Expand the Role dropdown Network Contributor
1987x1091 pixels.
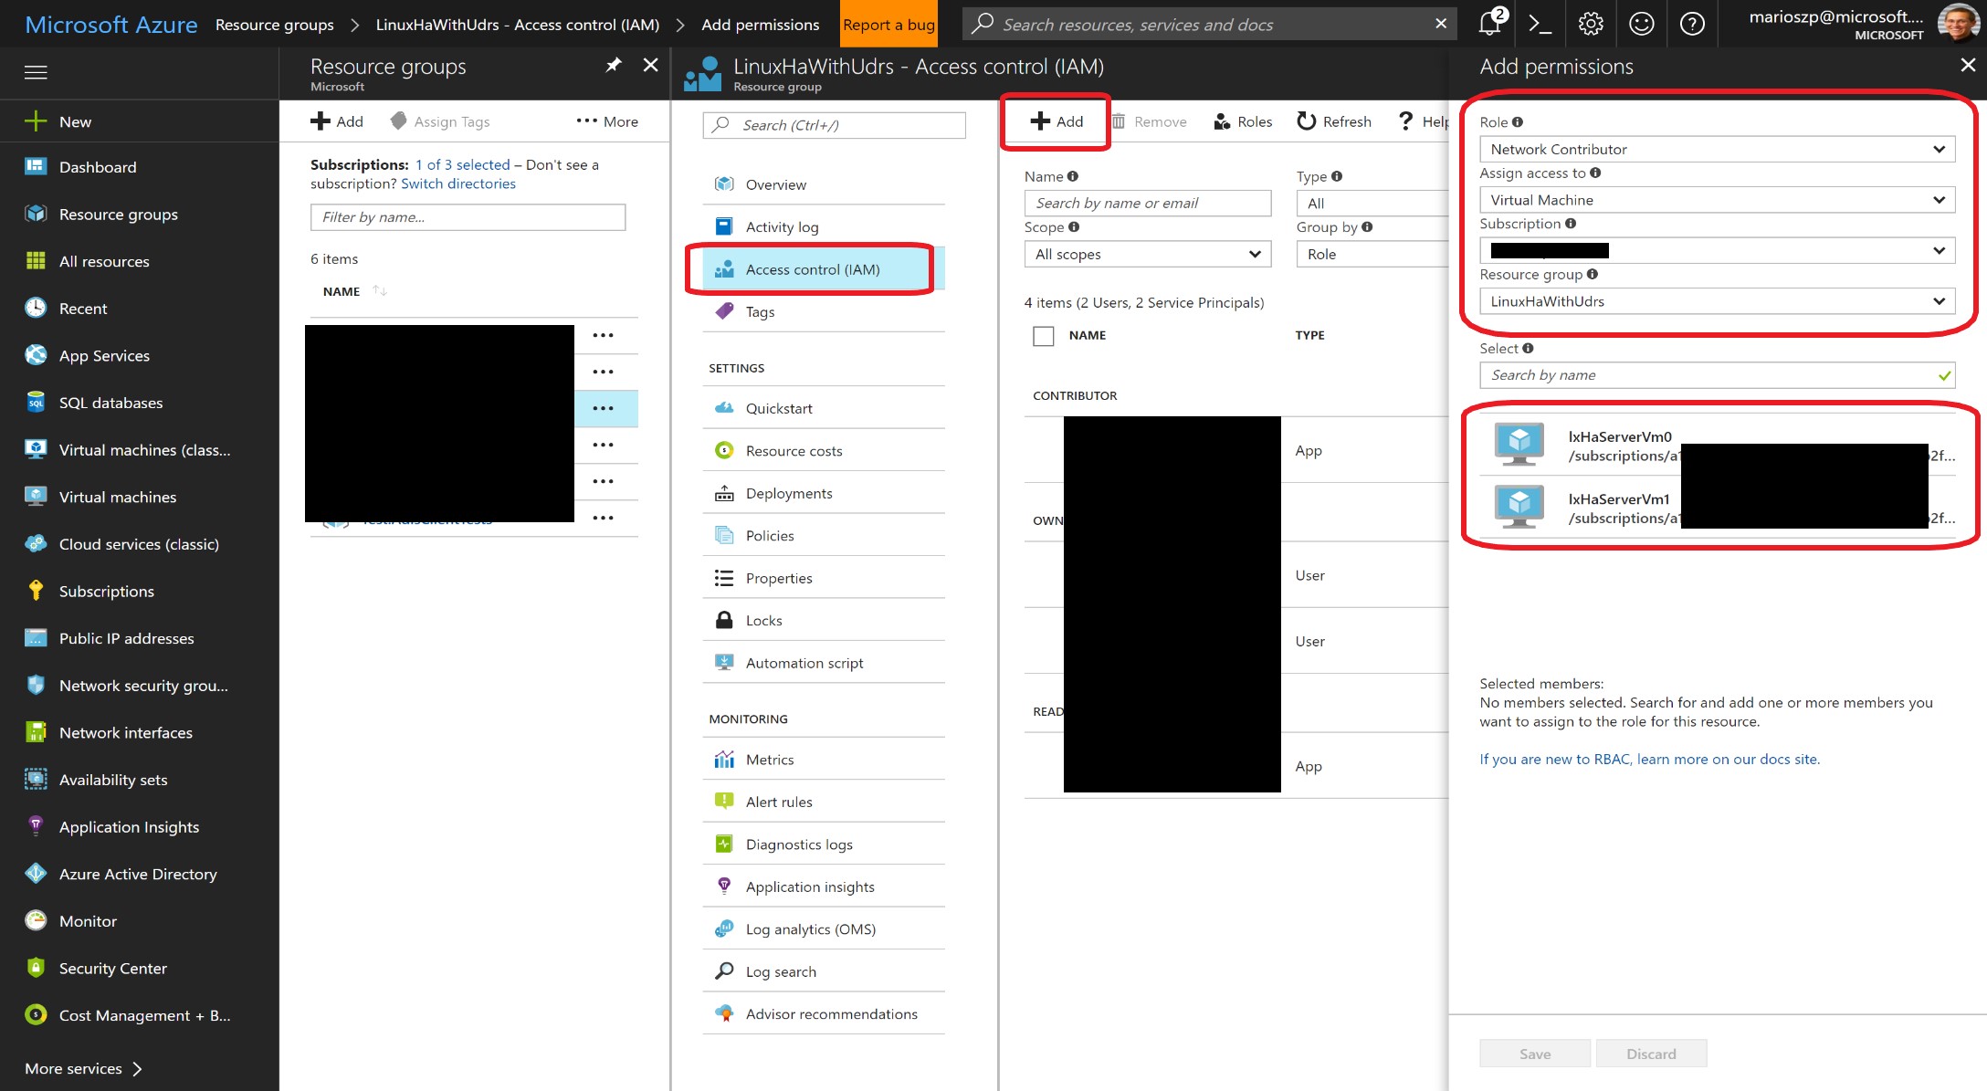[1716, 149]
